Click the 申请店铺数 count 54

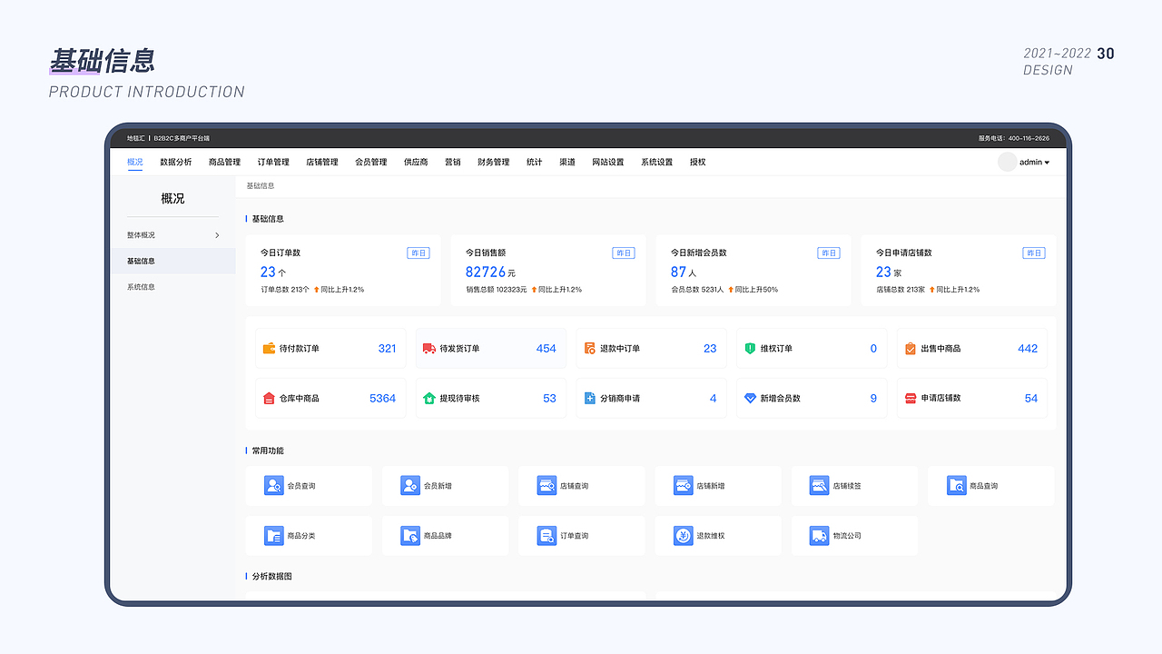1031,398
